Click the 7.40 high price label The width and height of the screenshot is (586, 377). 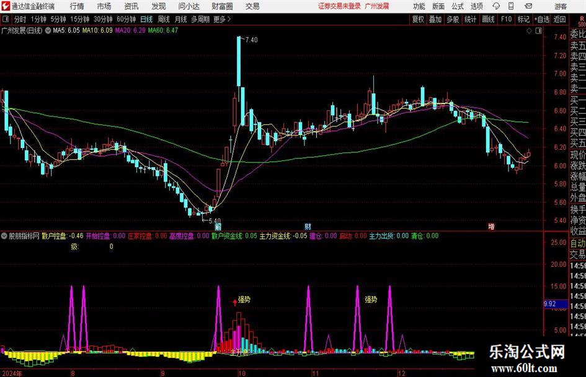pos(252,40)
